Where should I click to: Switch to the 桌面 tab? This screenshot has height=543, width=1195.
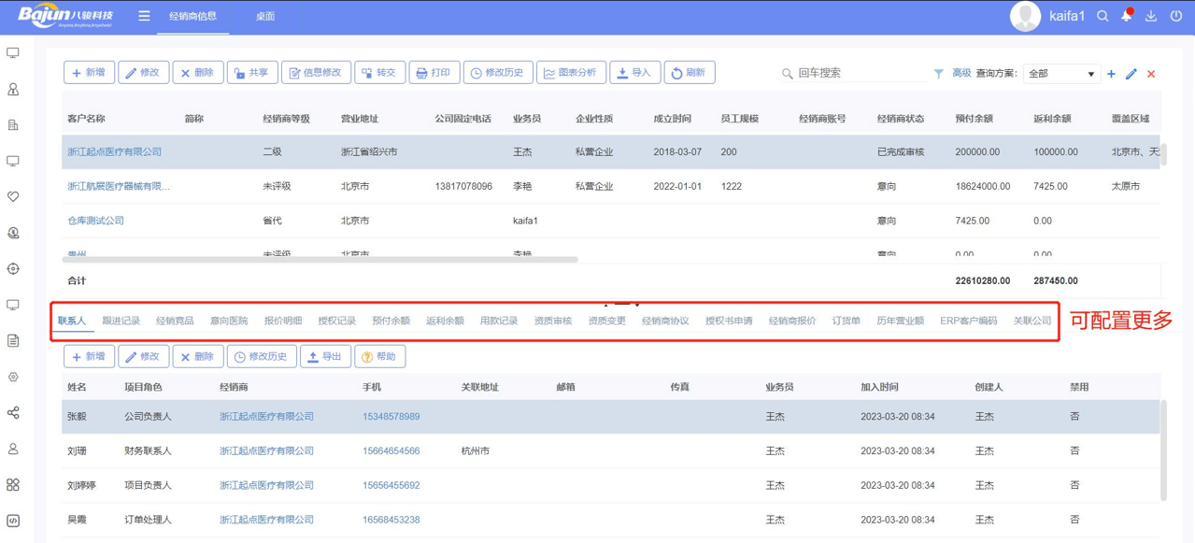pos(265,15)
